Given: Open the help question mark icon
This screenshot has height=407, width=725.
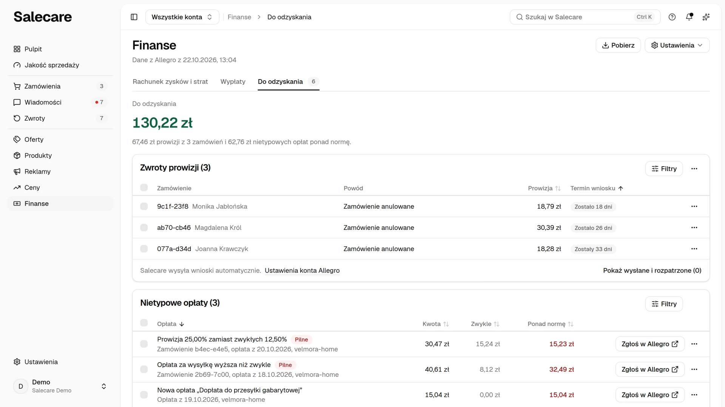Looking at the screenshot, I should 672,17.
